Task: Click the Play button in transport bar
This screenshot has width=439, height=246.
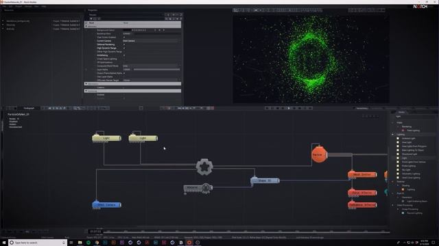Action: click(x=289, y=108)
